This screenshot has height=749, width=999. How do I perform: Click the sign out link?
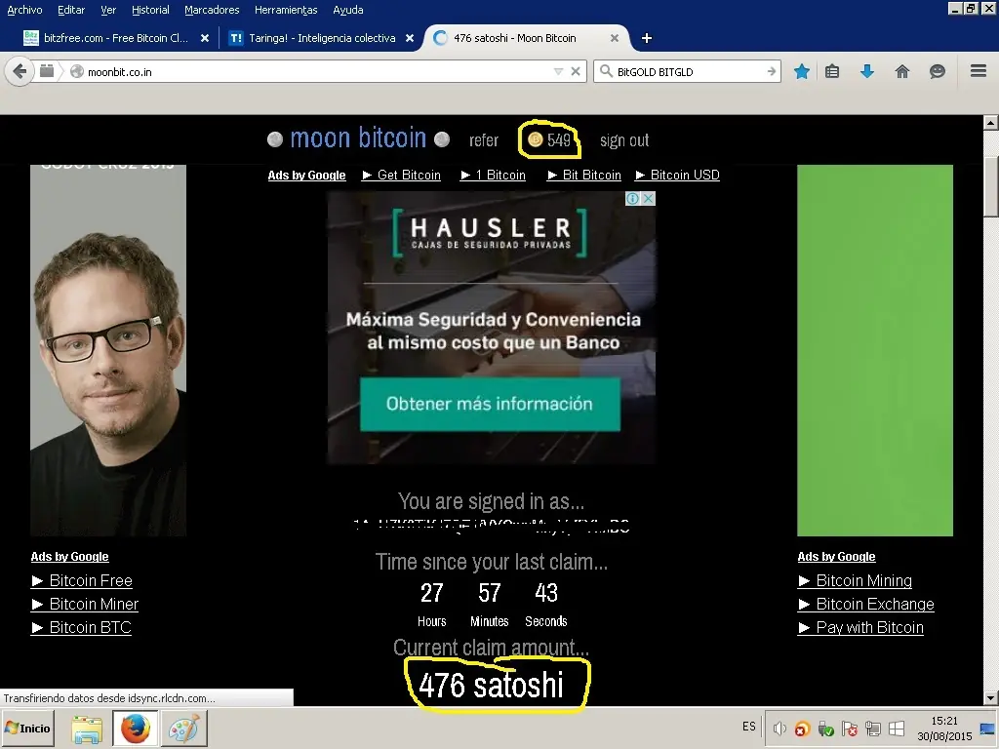coord(624,140)
